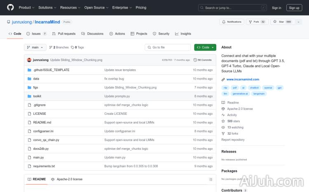Click the langchain topic tag

[259, 94]
